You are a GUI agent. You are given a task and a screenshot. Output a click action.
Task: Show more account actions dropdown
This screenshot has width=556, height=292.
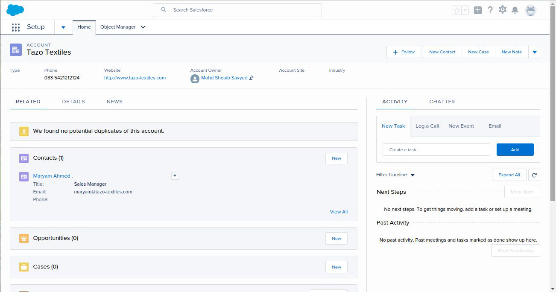coord(534,52)
